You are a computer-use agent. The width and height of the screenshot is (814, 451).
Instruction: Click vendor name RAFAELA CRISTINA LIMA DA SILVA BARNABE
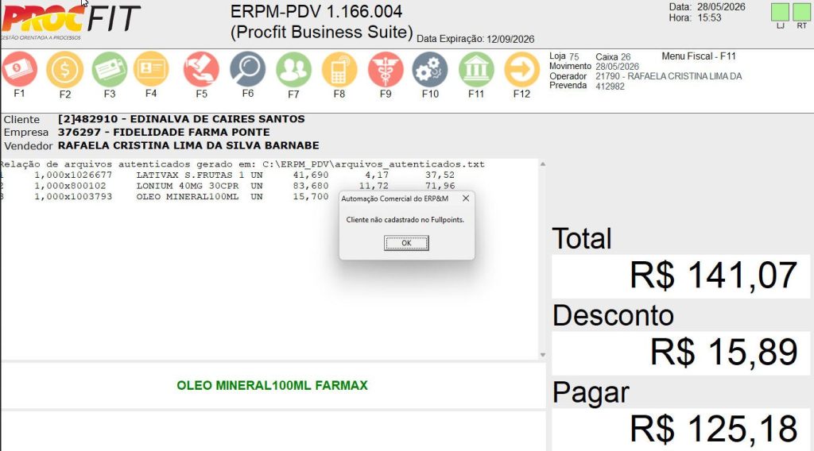pyautogui.click(x=188, y=145)
